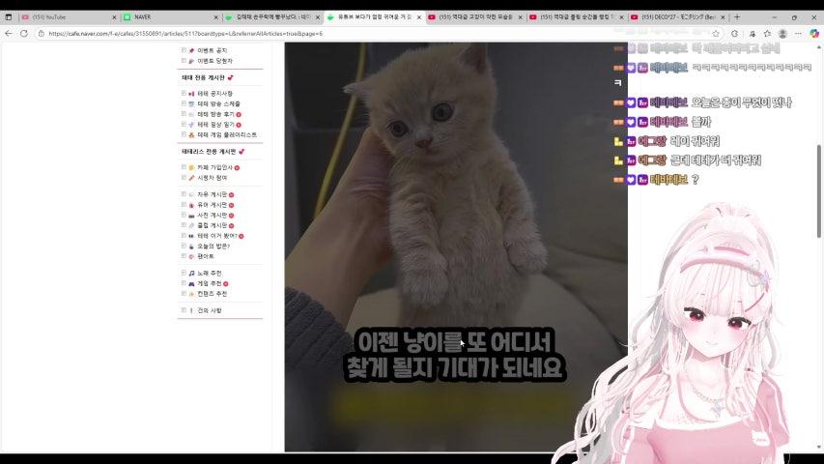
Task: Open the 건의 사항 board
Action: point(210,311)
